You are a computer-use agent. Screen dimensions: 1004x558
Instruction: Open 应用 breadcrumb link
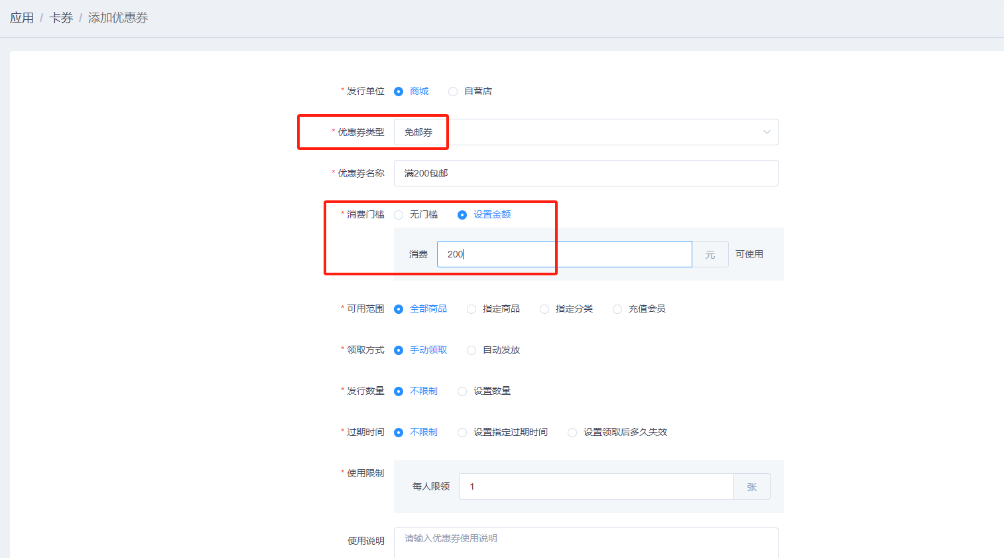tap(22, 18)
